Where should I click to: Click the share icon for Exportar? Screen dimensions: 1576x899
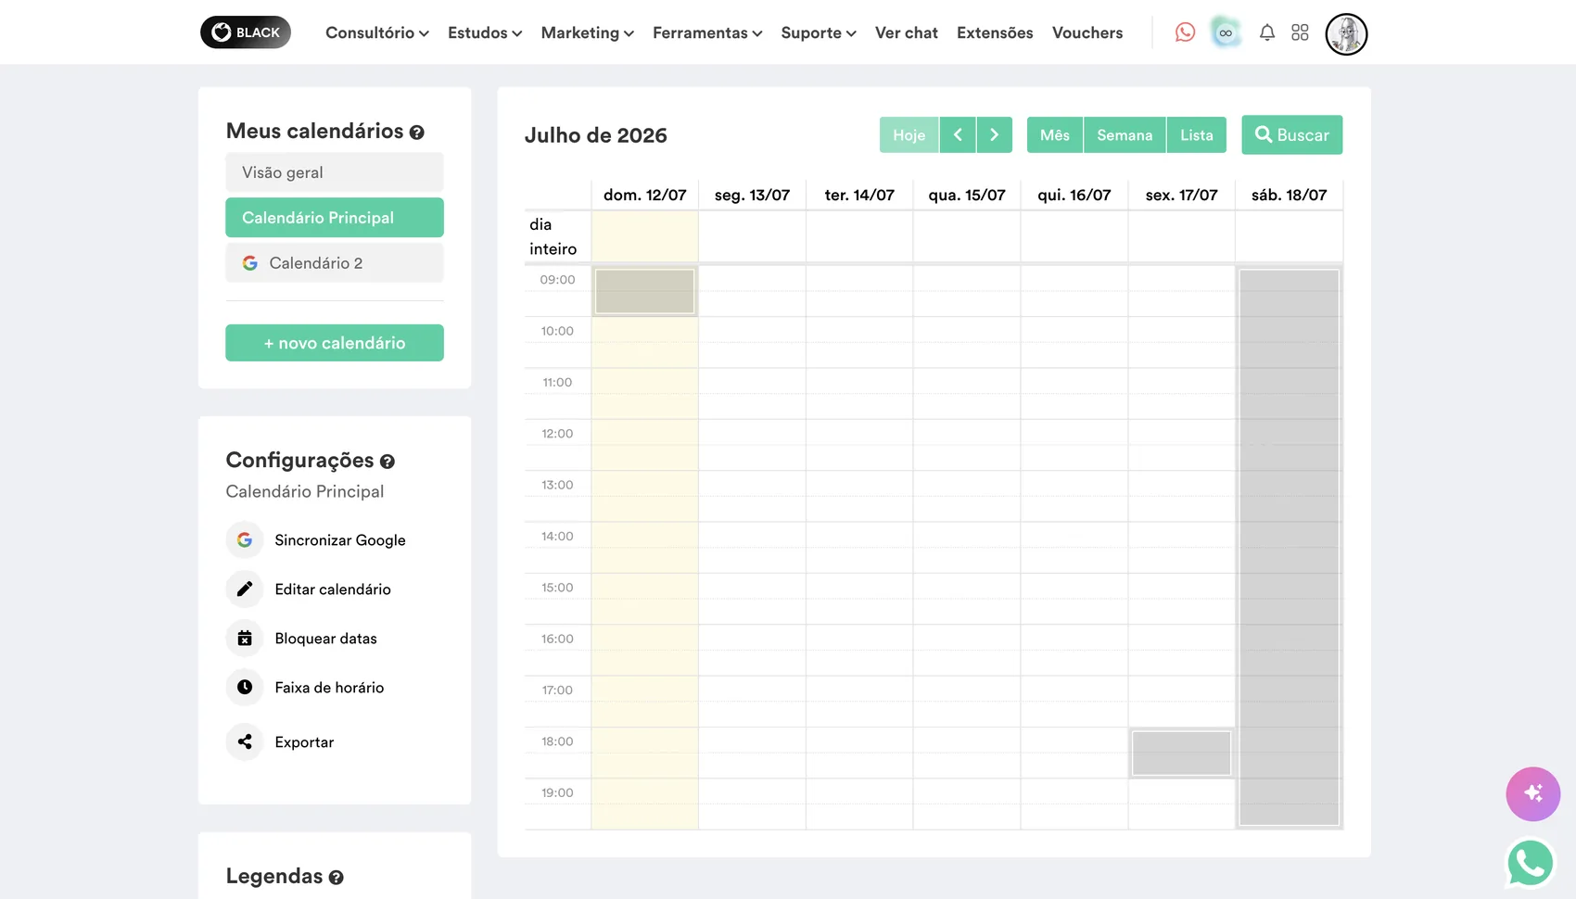pyautogui.click(x=245, y=741)
